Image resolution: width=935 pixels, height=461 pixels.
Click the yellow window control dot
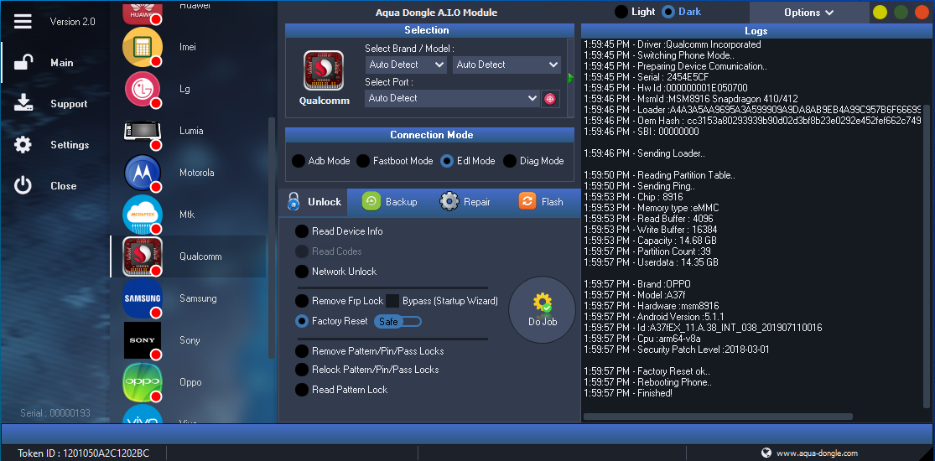(x=880, y=12)
